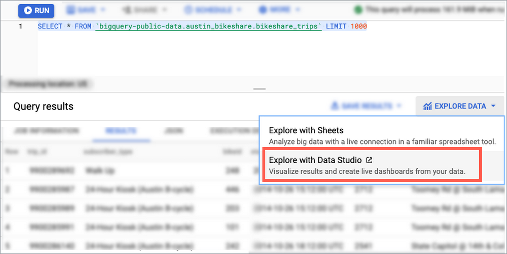The width and height of the screenshot is (507, 254).
Task: Expand the SAVE RESULTS dropdown arrow
Action: (x=399, y=106)
